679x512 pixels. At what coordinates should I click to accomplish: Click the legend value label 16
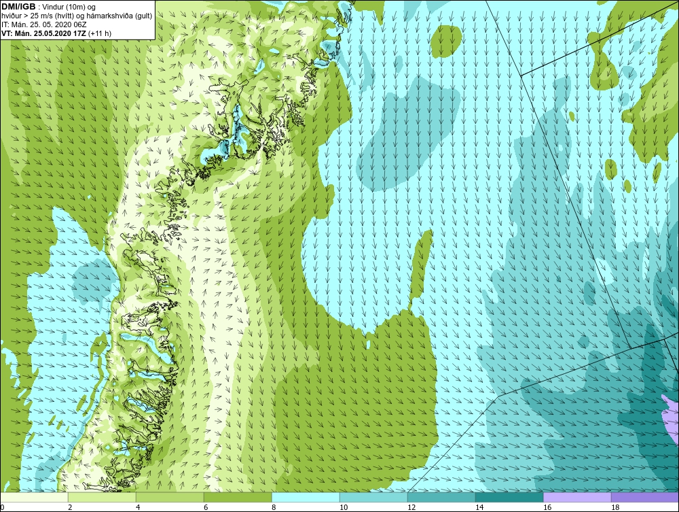point(547,507)
